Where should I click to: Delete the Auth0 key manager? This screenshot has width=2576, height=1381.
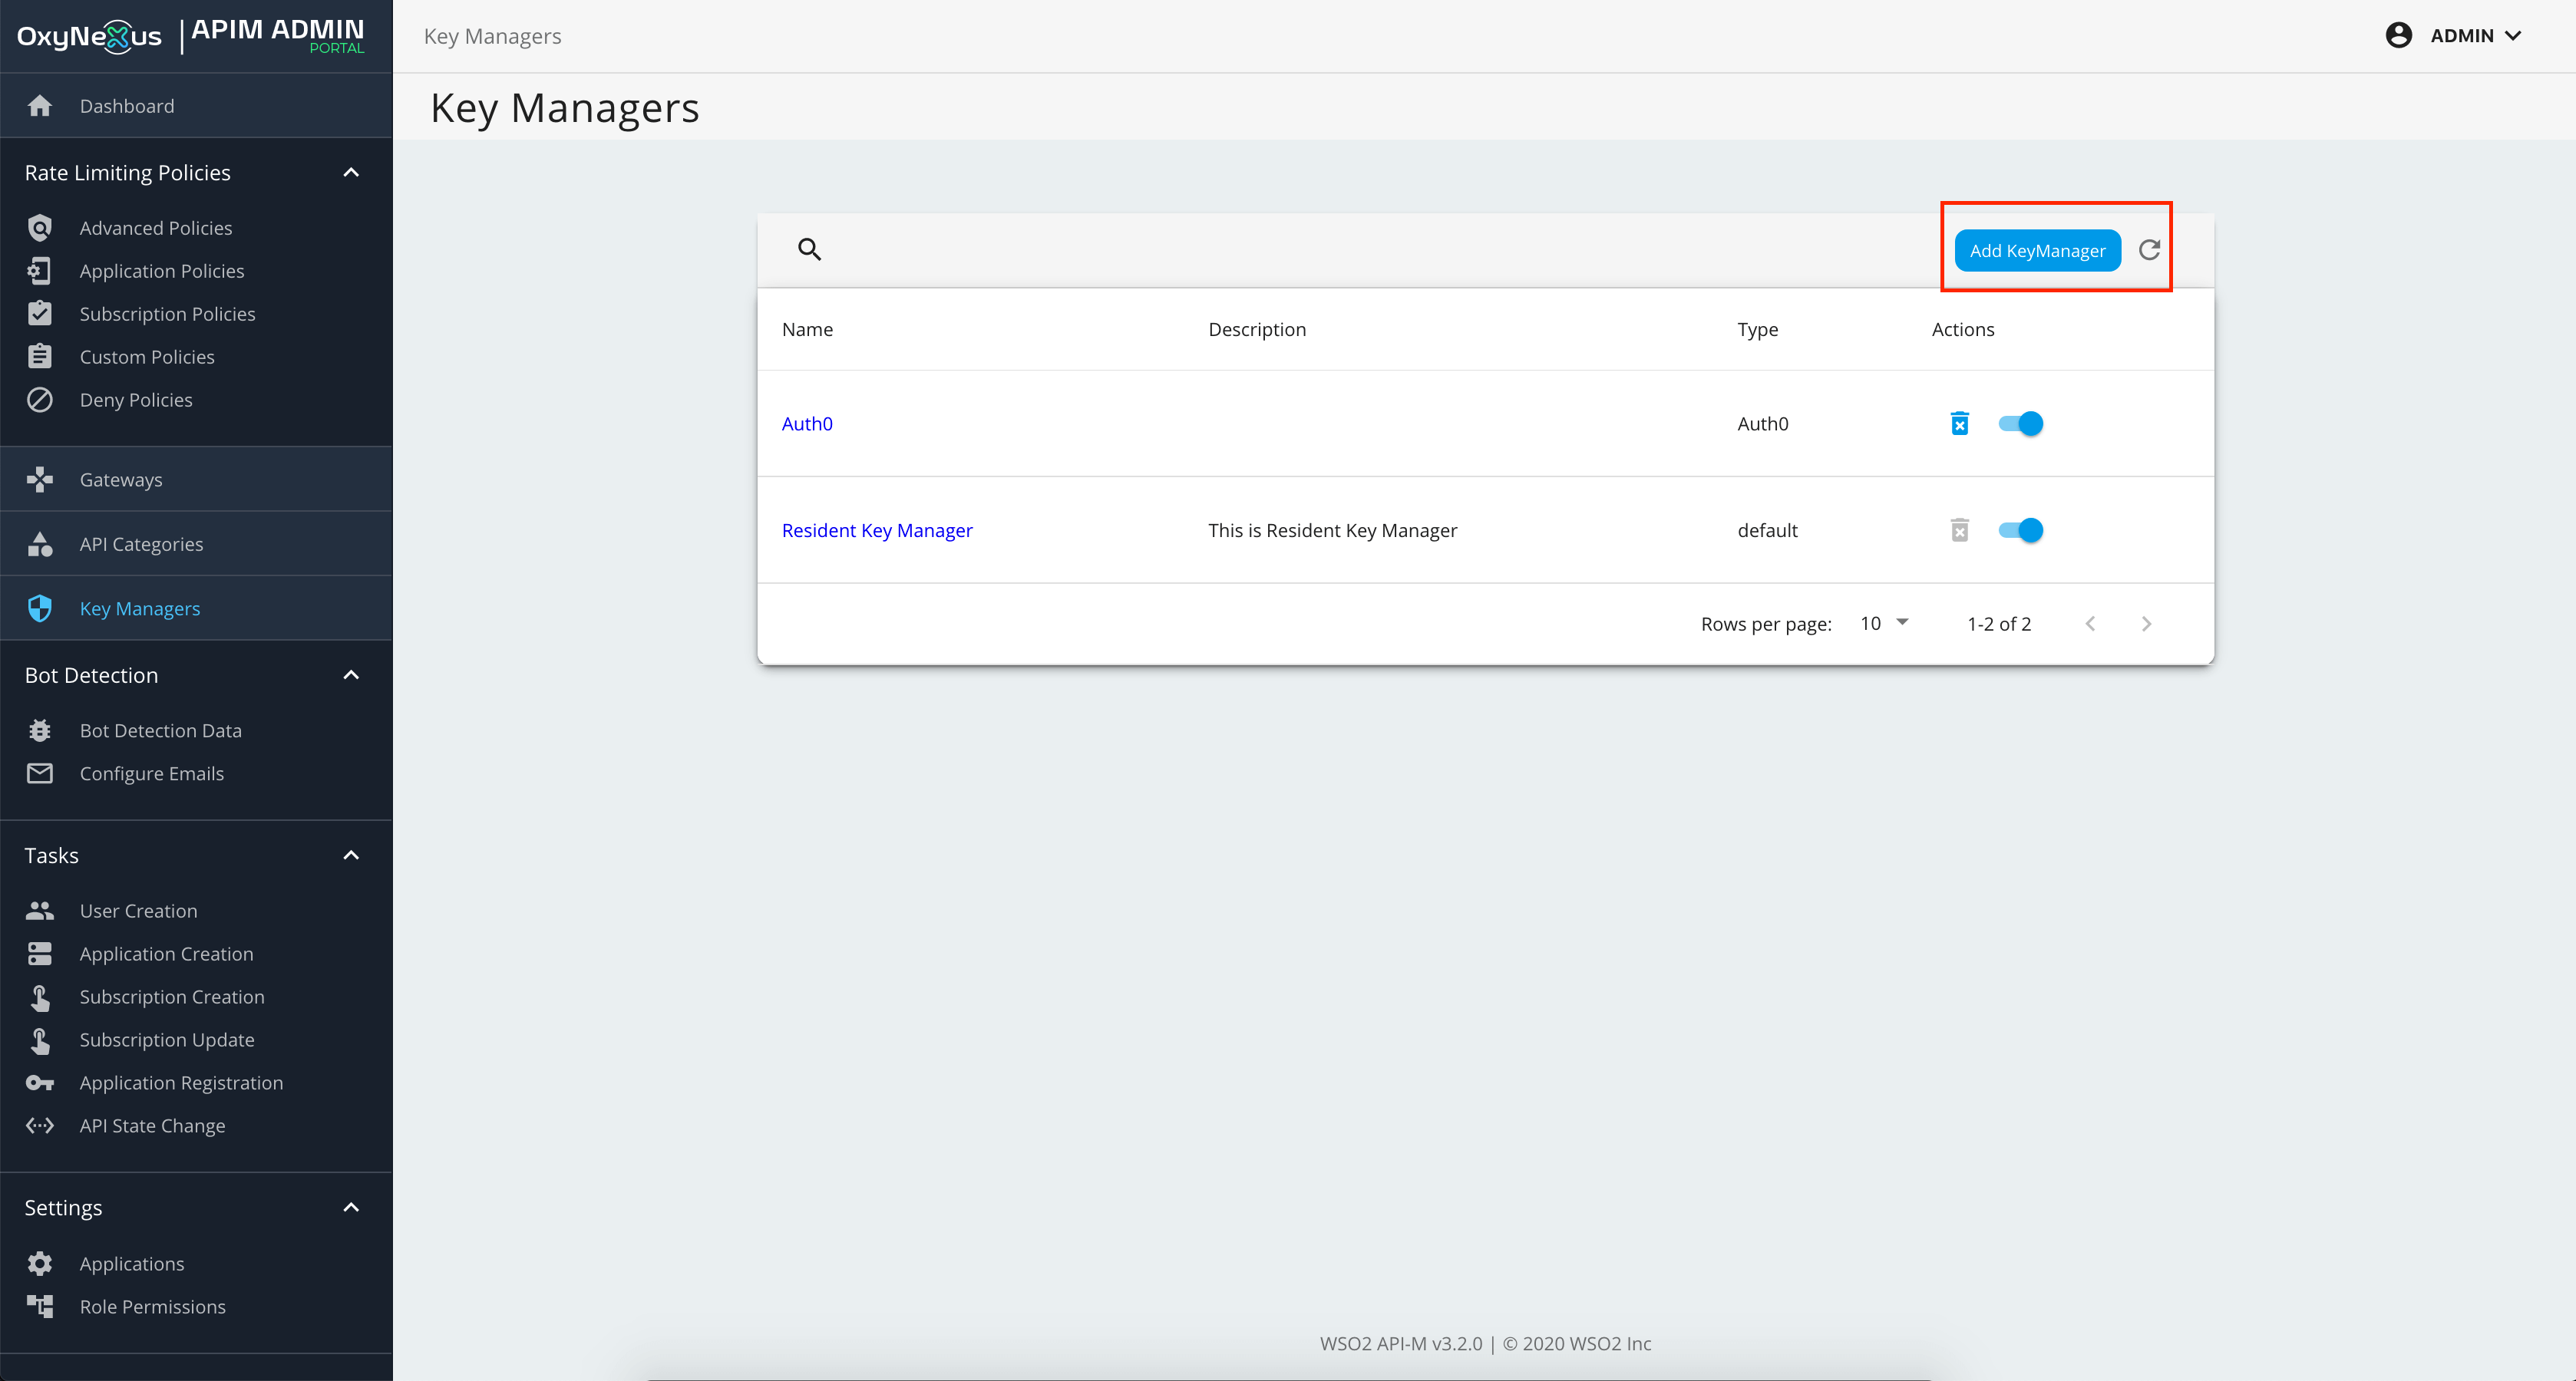(x=1960, y=424)
